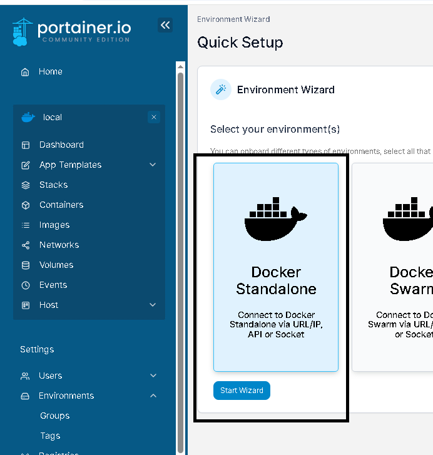This screenshot has height=455, width=433.
Task: Click the Environment Wizard breadcrumb
Action: coord(233,19)
